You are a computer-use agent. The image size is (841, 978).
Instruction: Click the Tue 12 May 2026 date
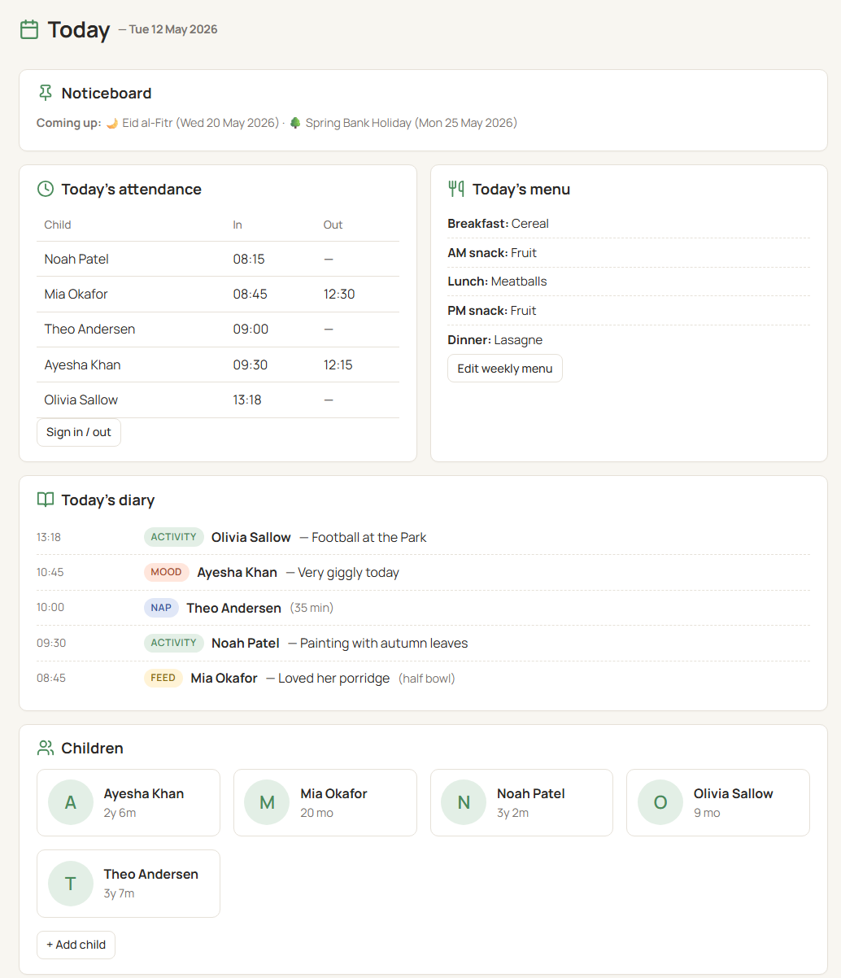[x=173, y=29]
